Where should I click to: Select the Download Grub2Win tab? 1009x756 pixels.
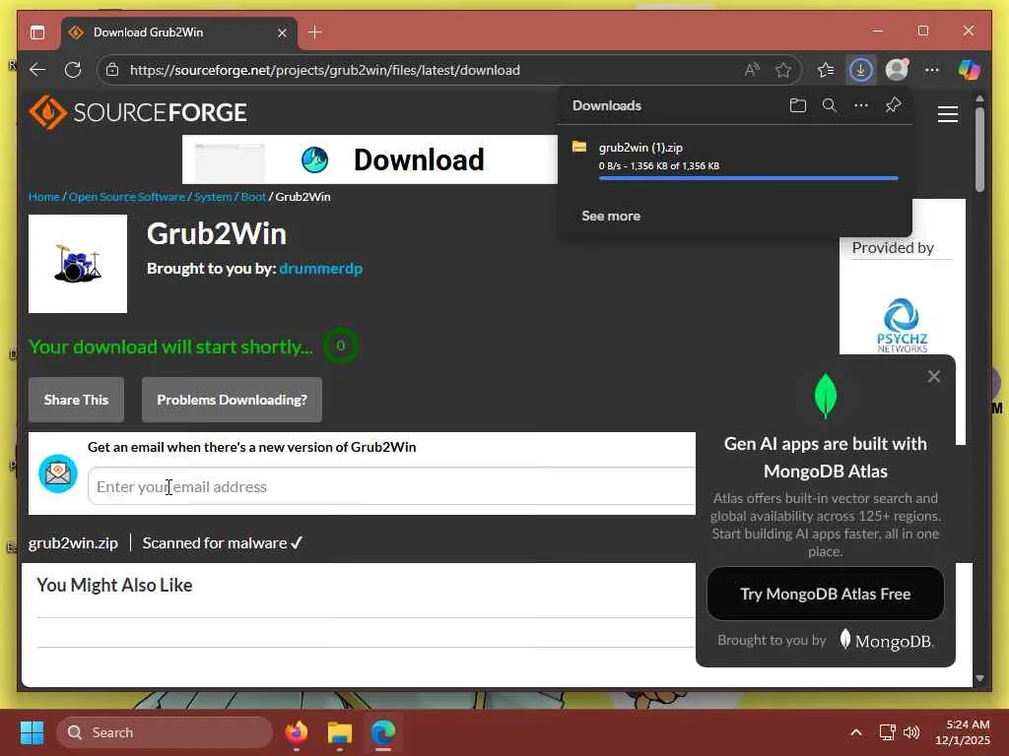[x=179, y=32]
